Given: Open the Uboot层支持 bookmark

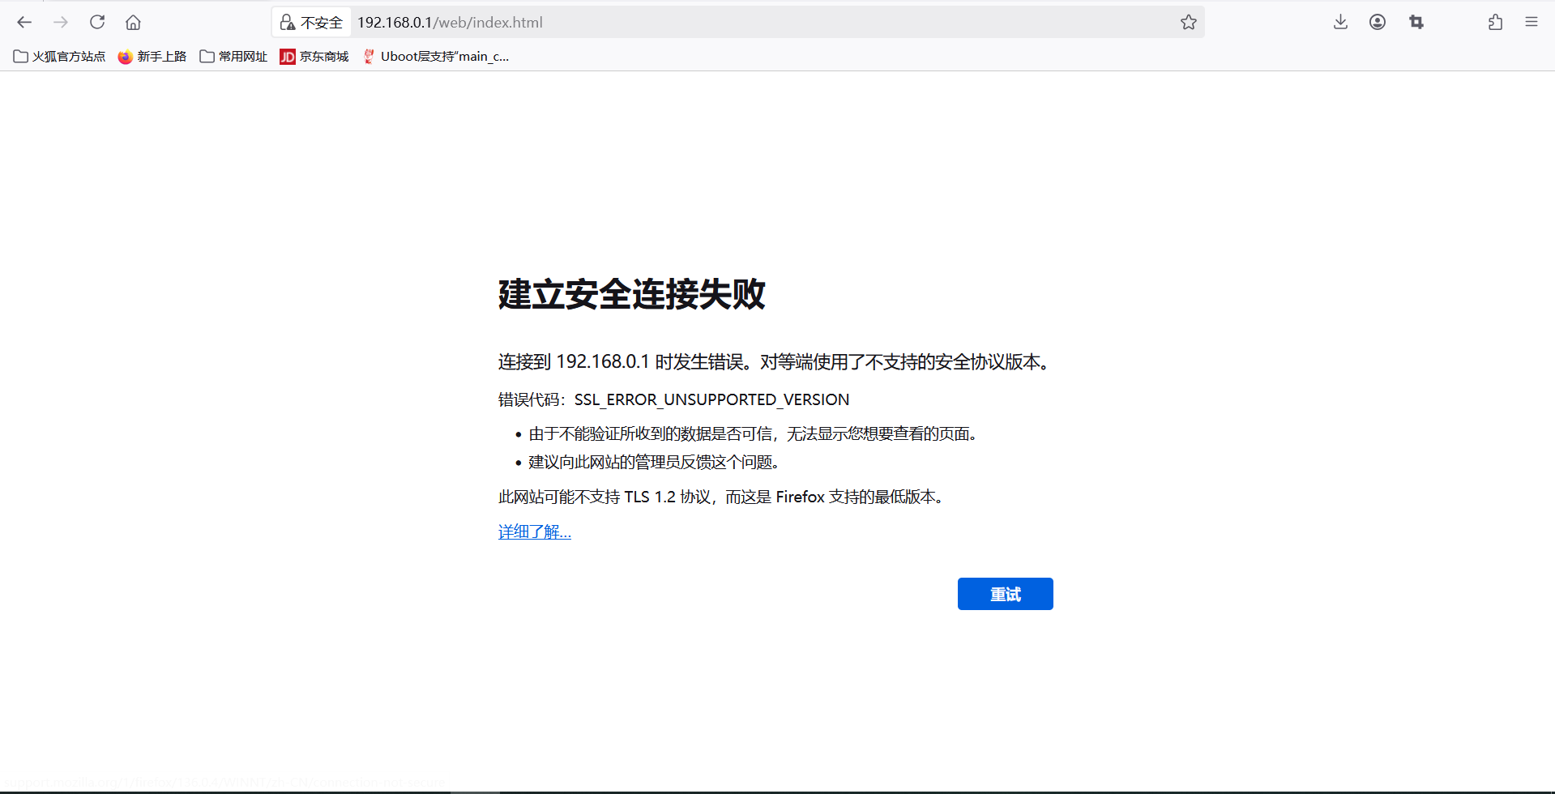Looking at the screenshot, I should (436, 57).
